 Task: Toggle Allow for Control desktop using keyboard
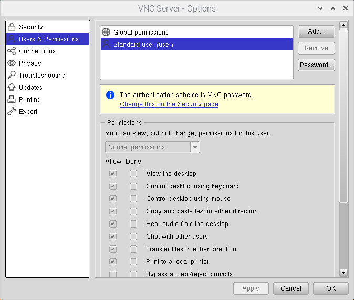113,186
